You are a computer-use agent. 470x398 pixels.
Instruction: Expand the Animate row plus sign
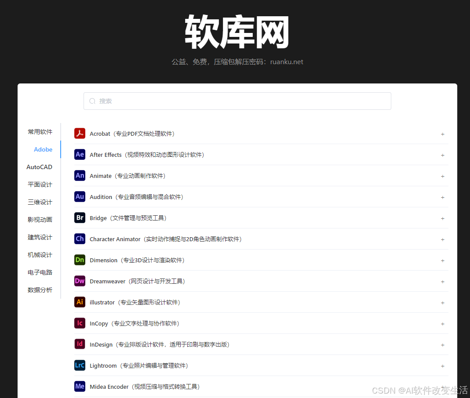(442, 177)
